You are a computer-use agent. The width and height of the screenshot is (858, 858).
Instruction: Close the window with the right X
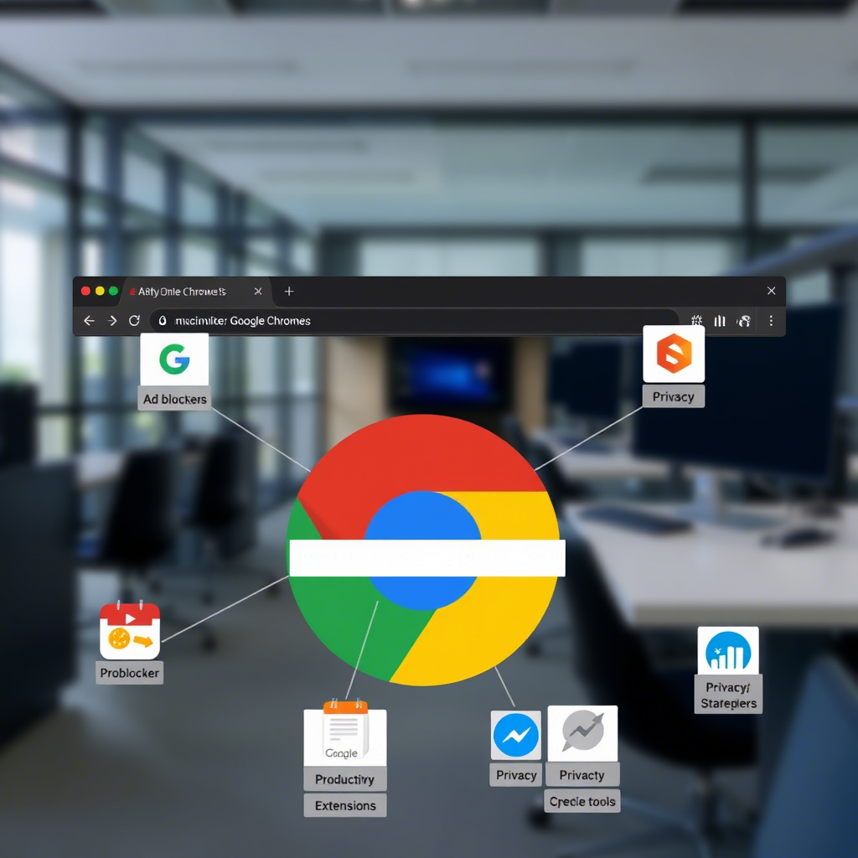coord(771,291)
